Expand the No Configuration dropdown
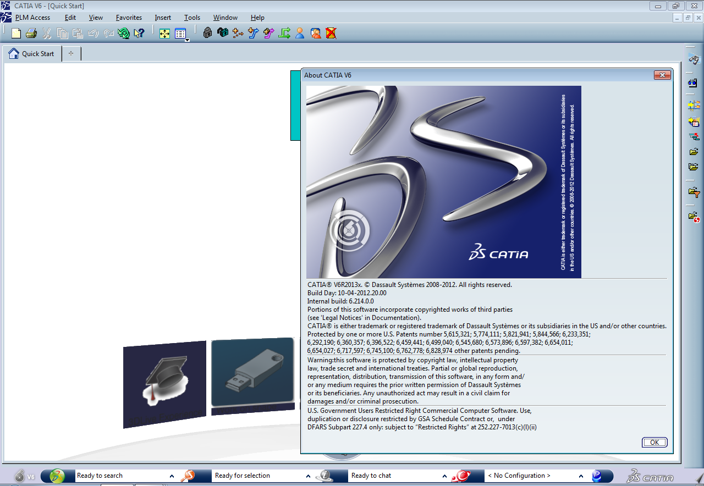 581,476
